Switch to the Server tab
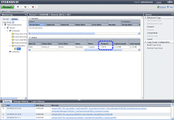174x120 pixels. (14, 19)
